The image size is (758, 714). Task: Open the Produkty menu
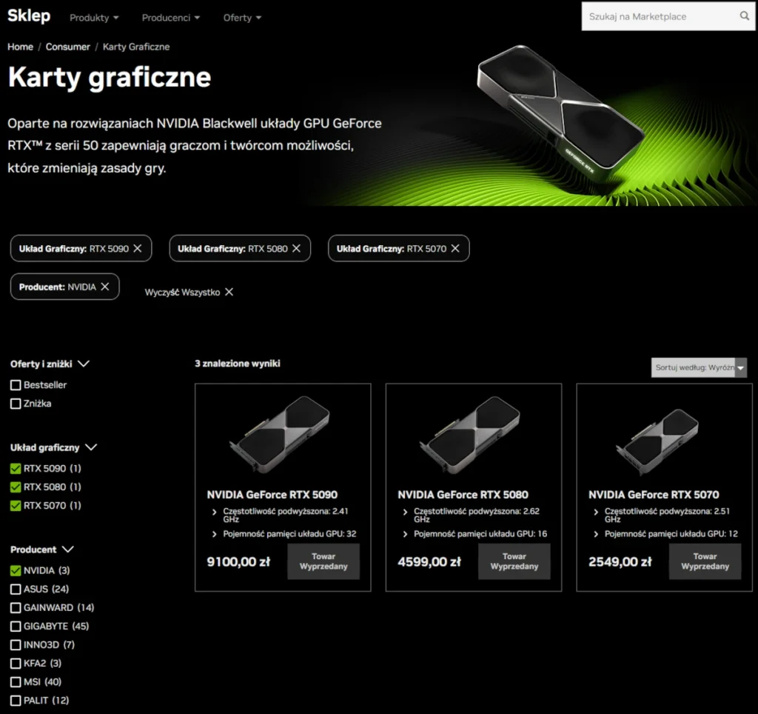pos(94,17)
